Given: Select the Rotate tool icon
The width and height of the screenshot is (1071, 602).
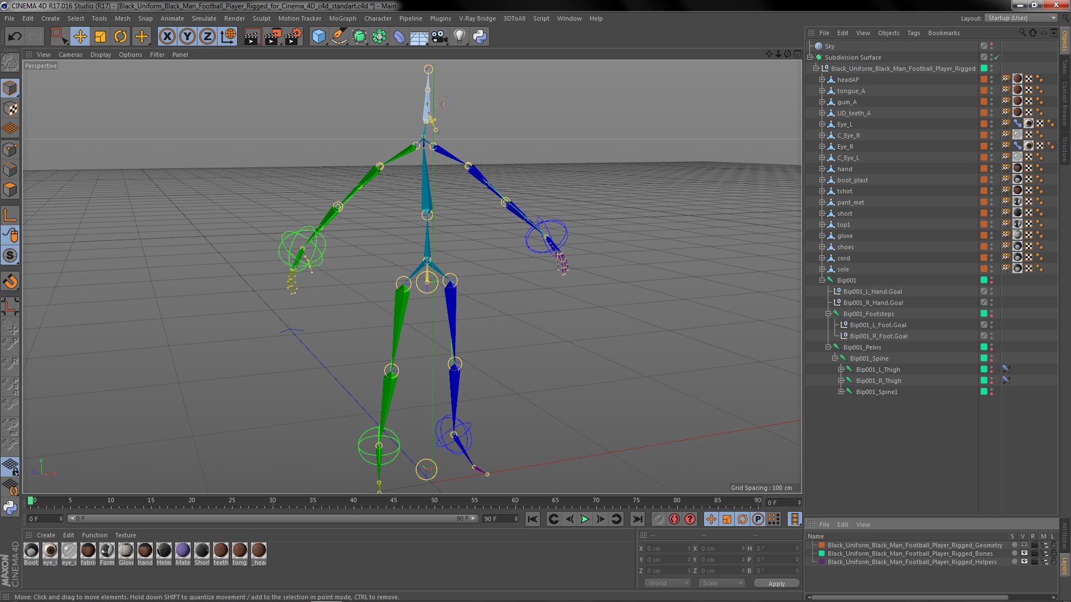Looking at the screenshot, I should (120, 37).
